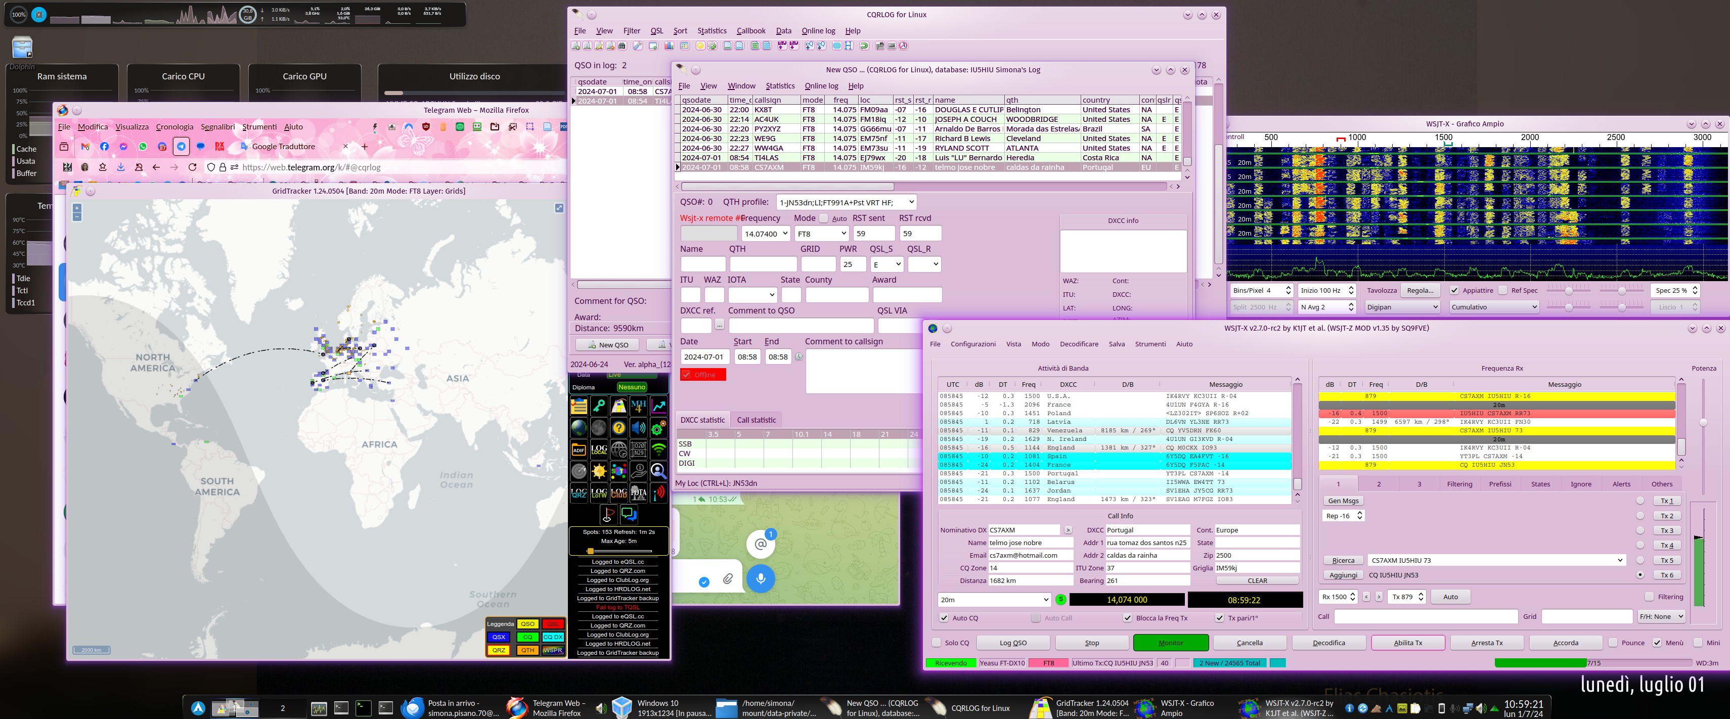
Task: Open Mode FT8 dropdown in New QSO
Action: (x=822, y=234)
